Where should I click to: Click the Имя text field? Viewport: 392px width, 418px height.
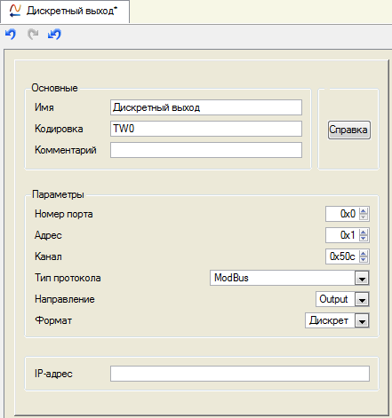(206, 107)
